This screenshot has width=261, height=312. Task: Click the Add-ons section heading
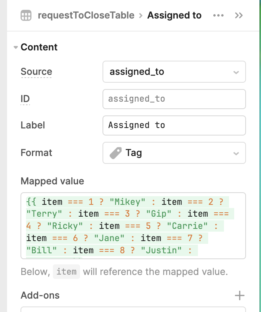(x=40, y=295)
